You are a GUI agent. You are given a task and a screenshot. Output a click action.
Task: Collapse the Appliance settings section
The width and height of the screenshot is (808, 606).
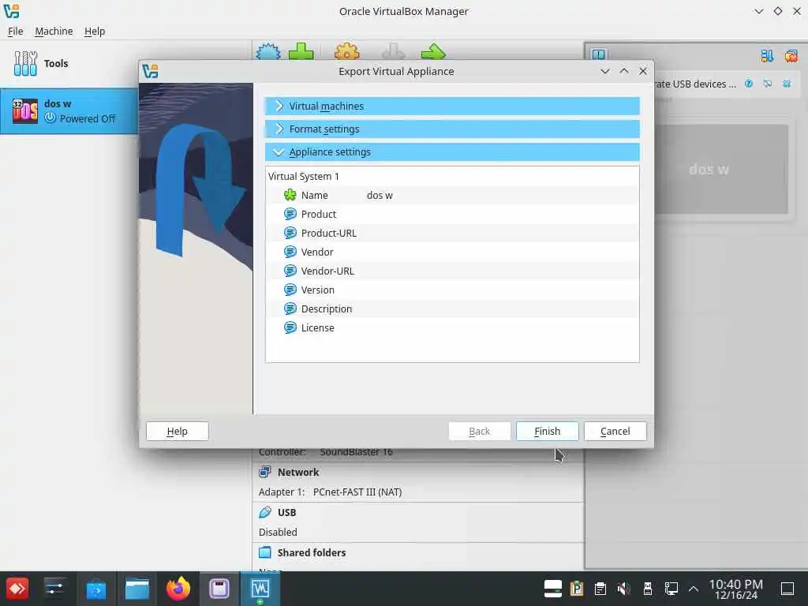click(x=452, y=152)
